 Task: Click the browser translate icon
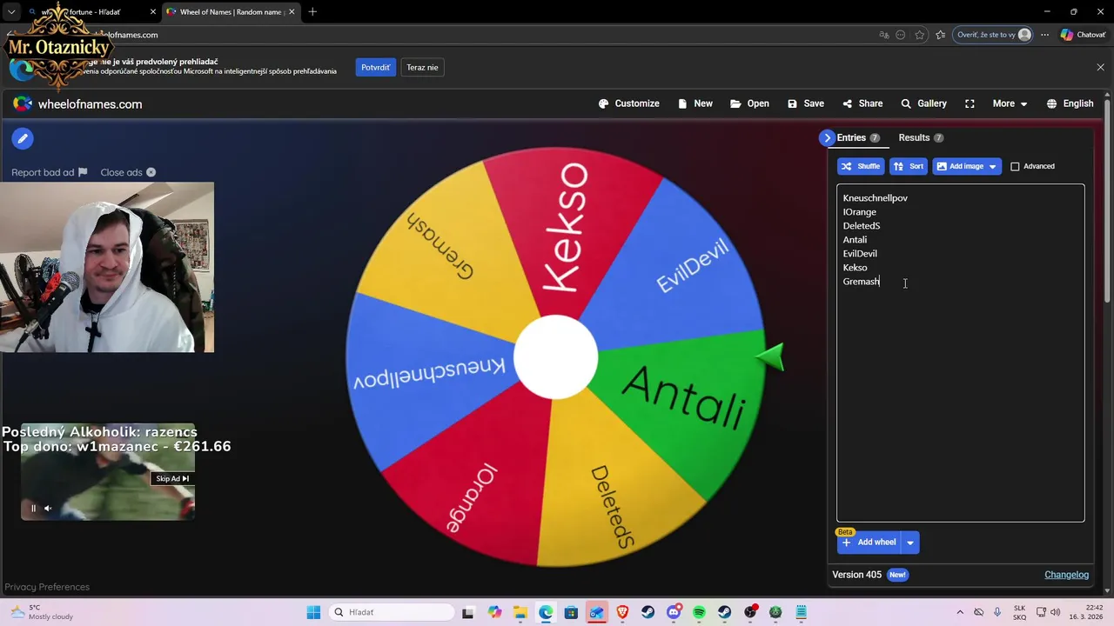click(884, 35)
